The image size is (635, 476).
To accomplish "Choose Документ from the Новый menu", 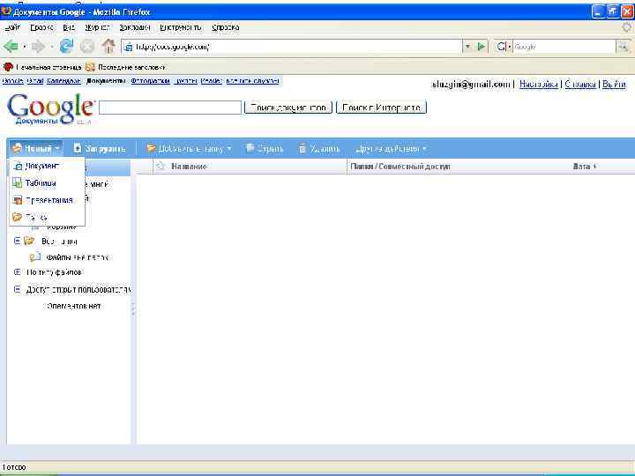I will pos(47,166).
